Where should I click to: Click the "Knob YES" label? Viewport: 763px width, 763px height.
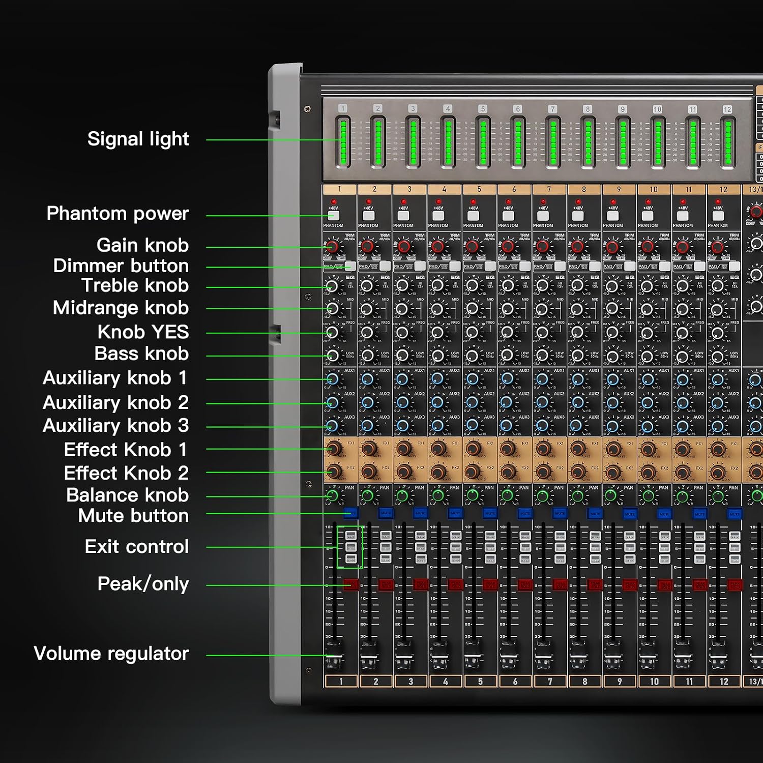click(143, 332)
